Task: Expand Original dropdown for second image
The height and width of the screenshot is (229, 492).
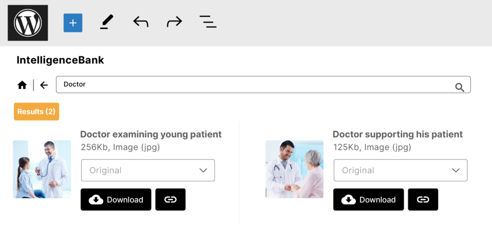Action: [400, 170]
